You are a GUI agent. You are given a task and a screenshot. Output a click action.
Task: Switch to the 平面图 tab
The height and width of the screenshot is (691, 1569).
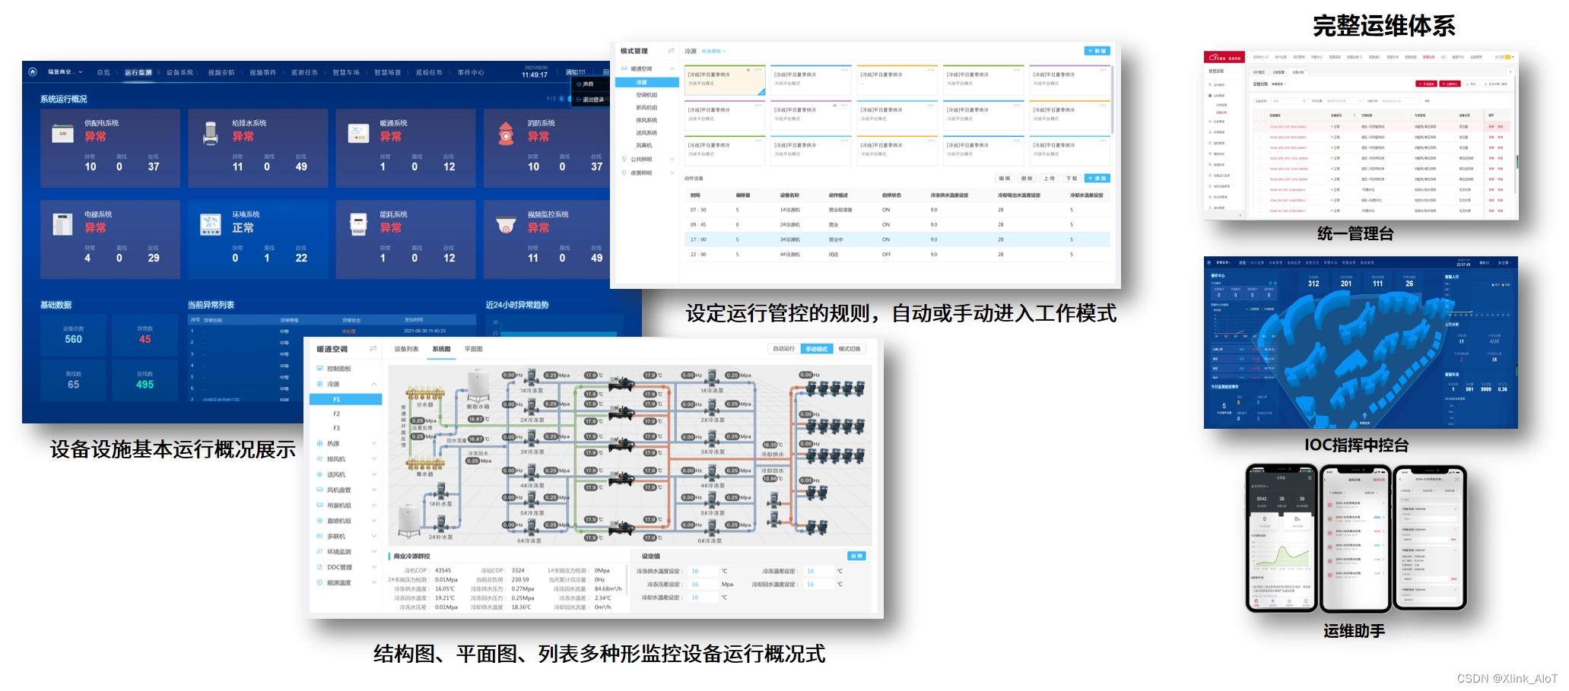(x=473, y=349)
